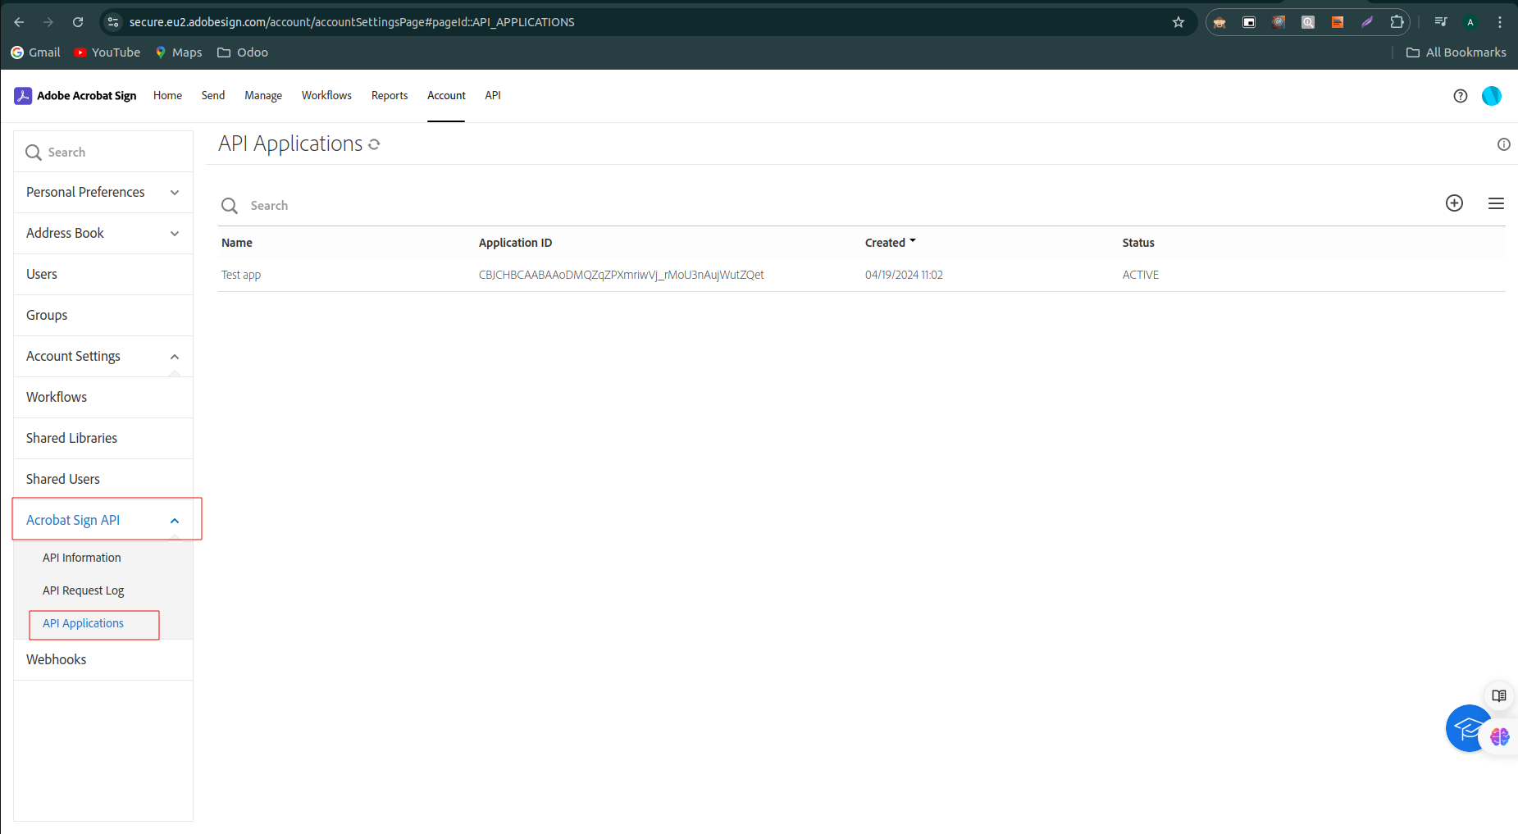Click the 04/19/2024 11:02 created date
Viewport: 1518px width, 834px height.
tap(904, 275)
